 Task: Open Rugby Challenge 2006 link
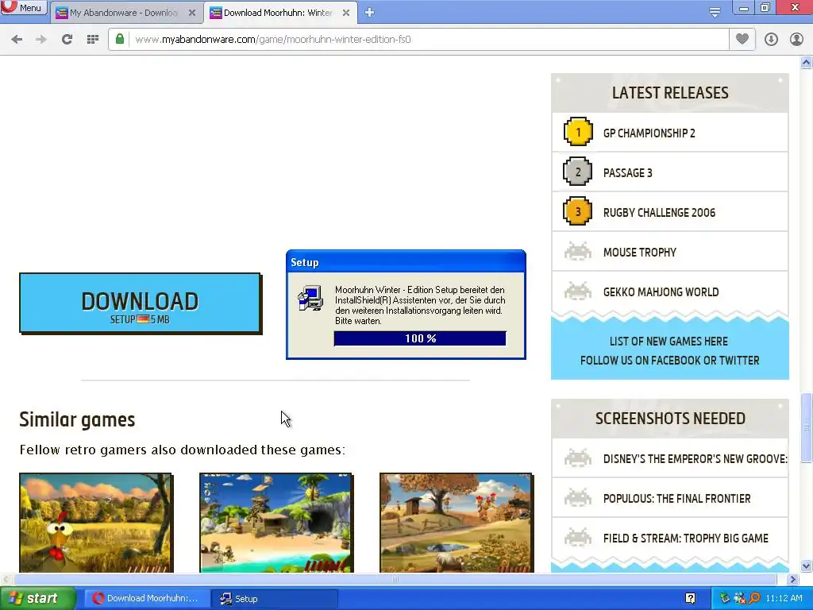[x=659, y=213]
